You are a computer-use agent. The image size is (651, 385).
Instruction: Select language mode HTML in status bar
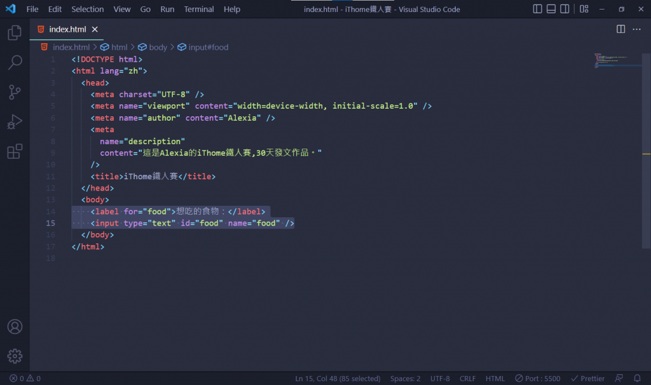495,379
